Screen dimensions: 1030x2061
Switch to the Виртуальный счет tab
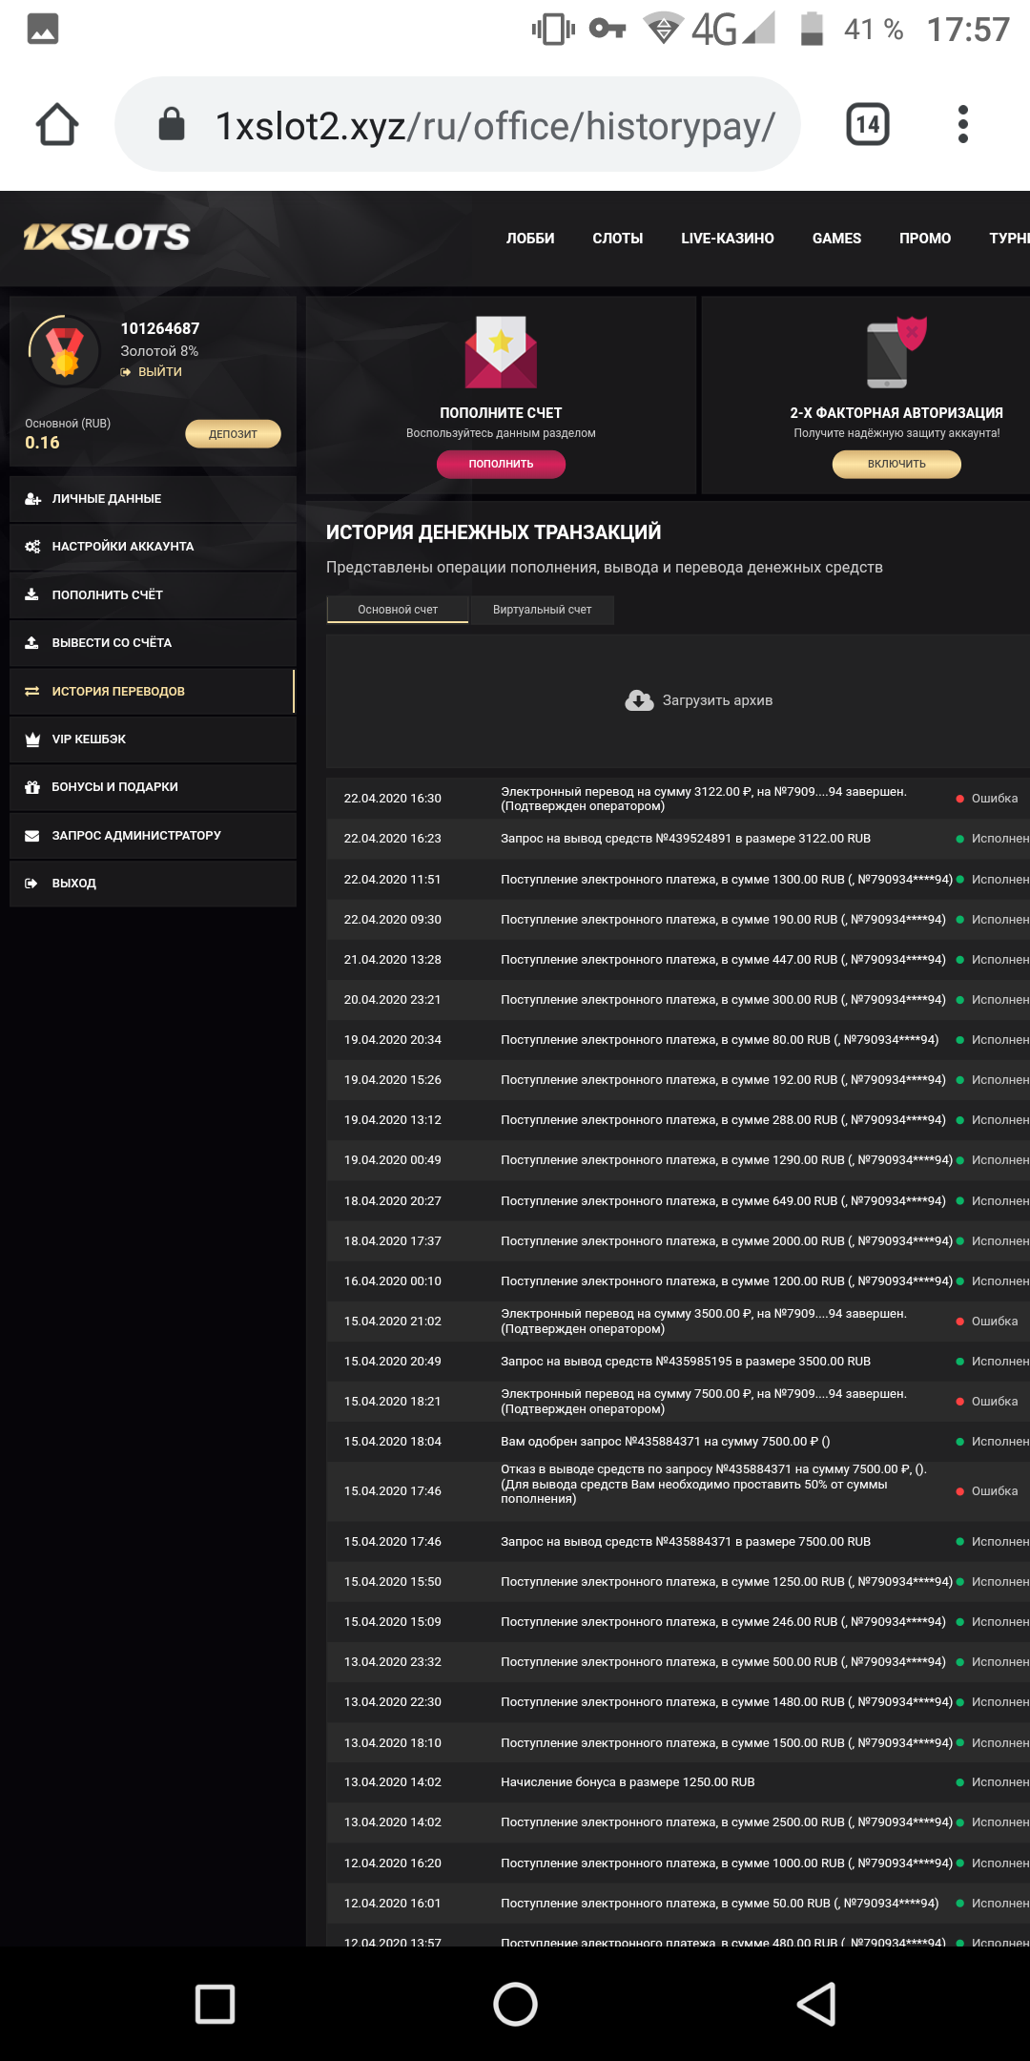point(542,610)
